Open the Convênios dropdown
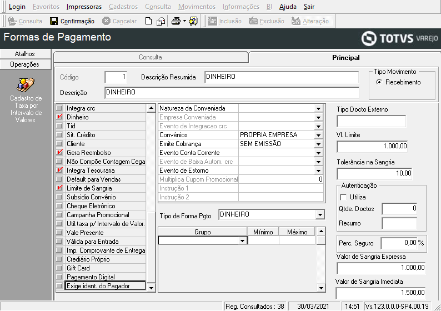The image size is (441, 311). 318,136
